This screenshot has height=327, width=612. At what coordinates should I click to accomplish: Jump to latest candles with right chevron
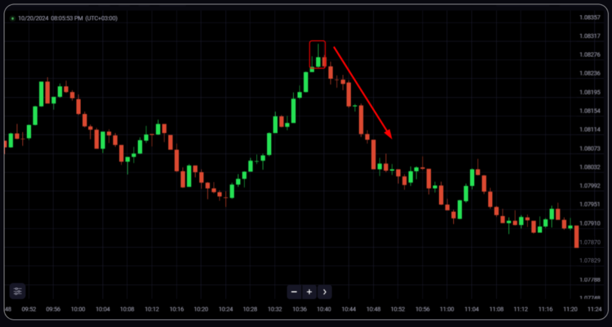pos(324,292)
